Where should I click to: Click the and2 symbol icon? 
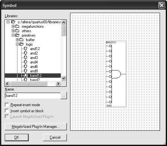[25, 53]
